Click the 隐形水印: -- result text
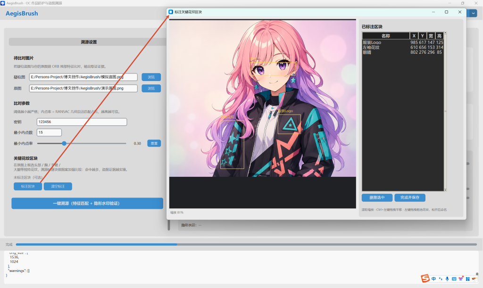Screen dimensions: 483x288 click(x=192, y=225)
